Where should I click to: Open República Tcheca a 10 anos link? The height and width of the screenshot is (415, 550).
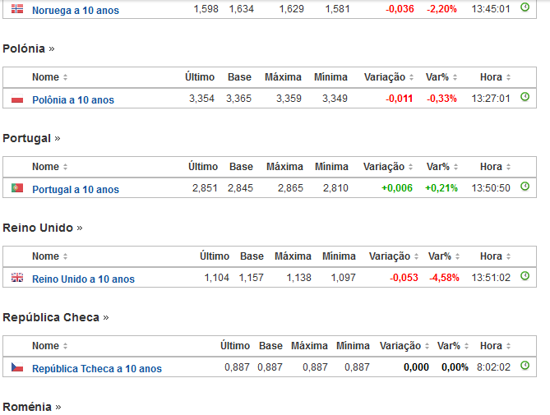[97, 368]
